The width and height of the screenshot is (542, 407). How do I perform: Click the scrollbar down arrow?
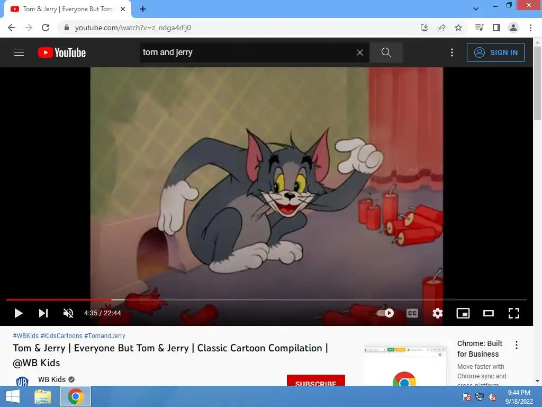537,381
